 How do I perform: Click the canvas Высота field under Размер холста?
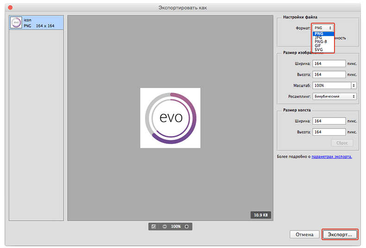point(329,132)
